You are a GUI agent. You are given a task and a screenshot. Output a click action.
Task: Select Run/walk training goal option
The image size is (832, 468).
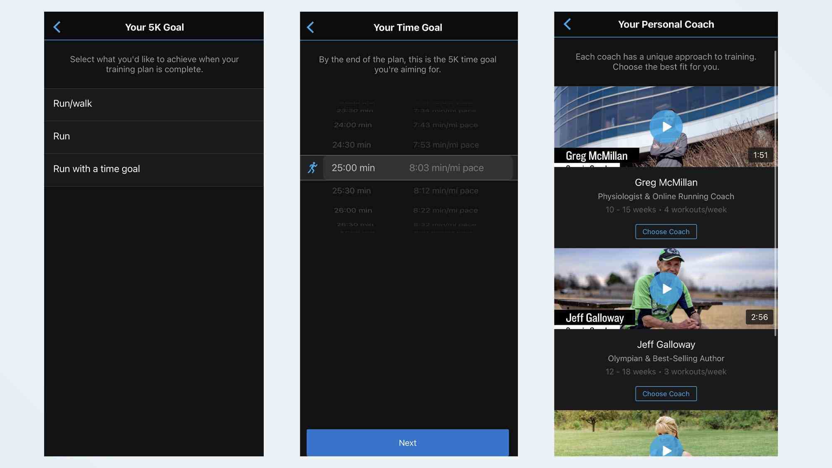(x=154, y=104)
